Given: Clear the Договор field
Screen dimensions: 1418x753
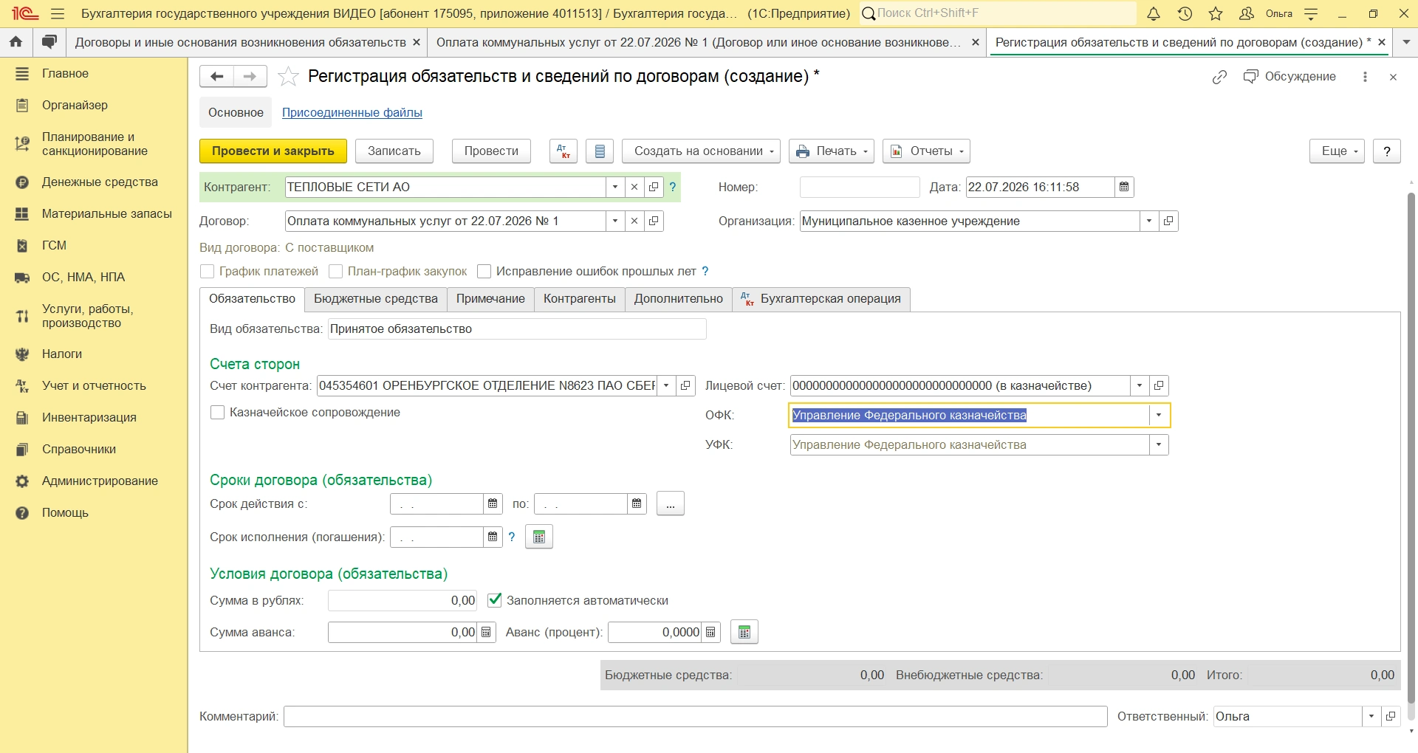Looking at the screenshot, I should [x=634, y=221].
